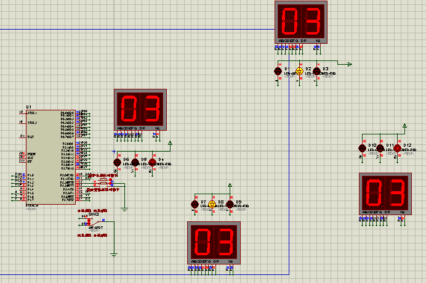Click the ground symbol below SPDT switch
The width and height of the screenshot is (426, 283).
[114, 253]
